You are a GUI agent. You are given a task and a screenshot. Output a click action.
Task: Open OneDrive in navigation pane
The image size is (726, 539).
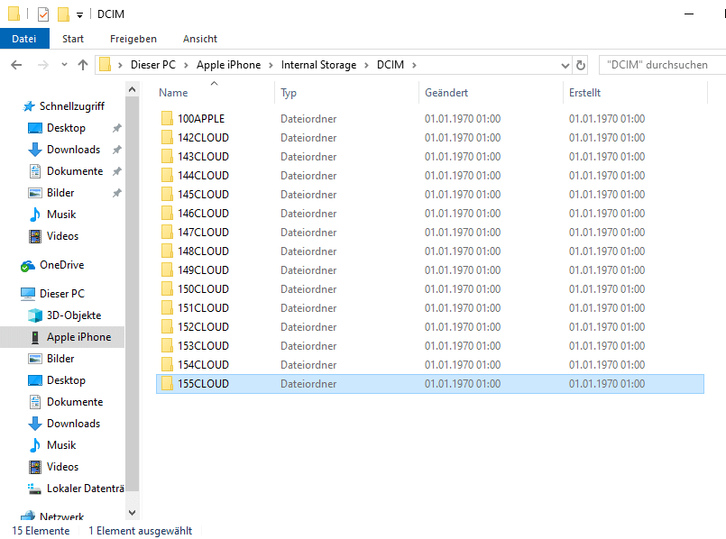pos(61,265)
